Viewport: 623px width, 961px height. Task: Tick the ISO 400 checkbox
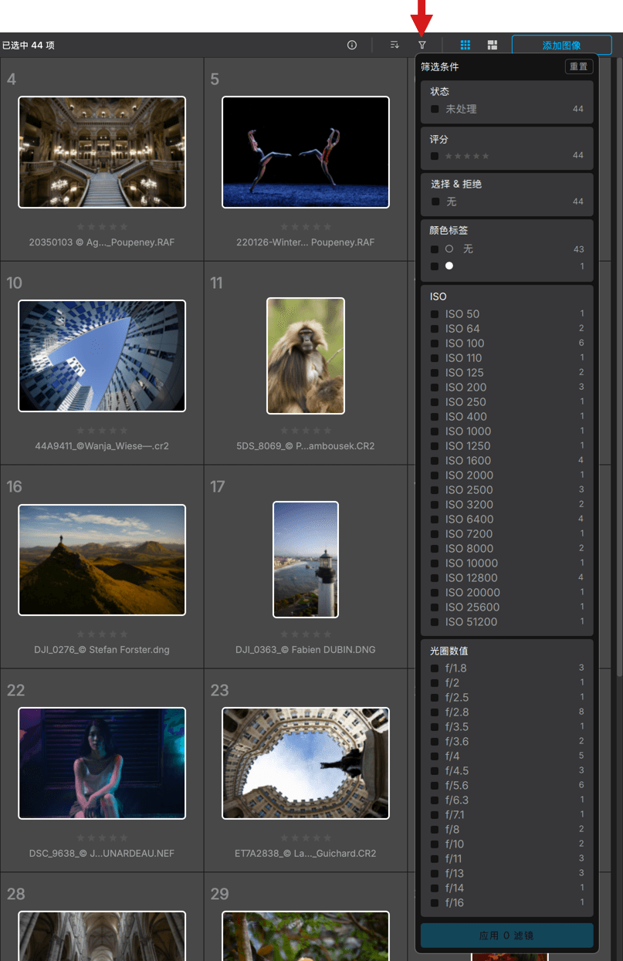click(435, 417)
